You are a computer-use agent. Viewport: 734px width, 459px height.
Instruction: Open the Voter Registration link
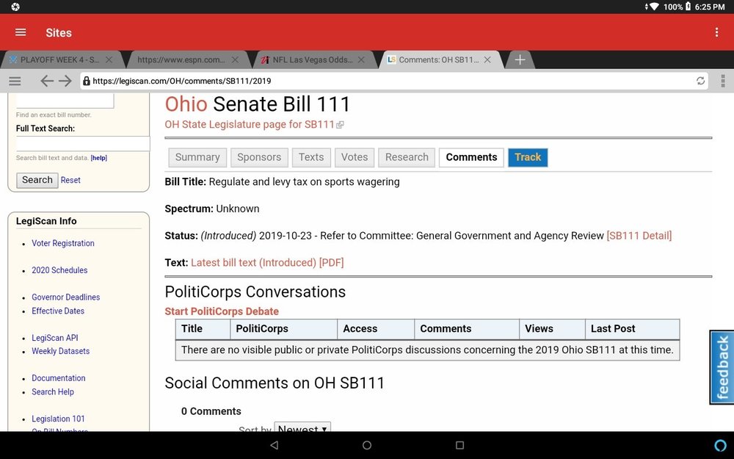click(63, 243)
